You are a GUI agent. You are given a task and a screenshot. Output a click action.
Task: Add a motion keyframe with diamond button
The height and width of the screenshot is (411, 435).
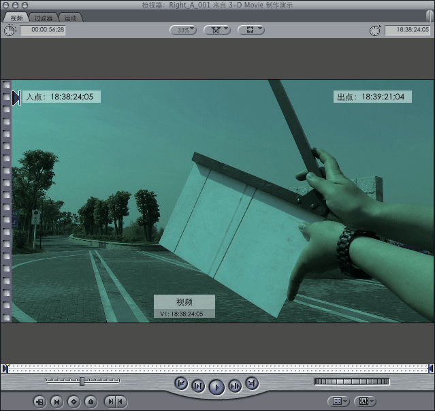coord(74,401)
